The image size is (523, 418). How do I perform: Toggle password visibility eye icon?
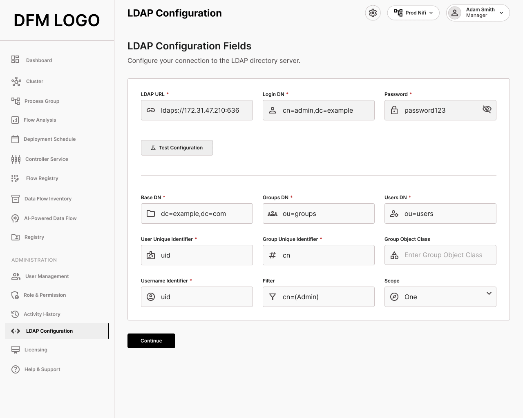487,109
